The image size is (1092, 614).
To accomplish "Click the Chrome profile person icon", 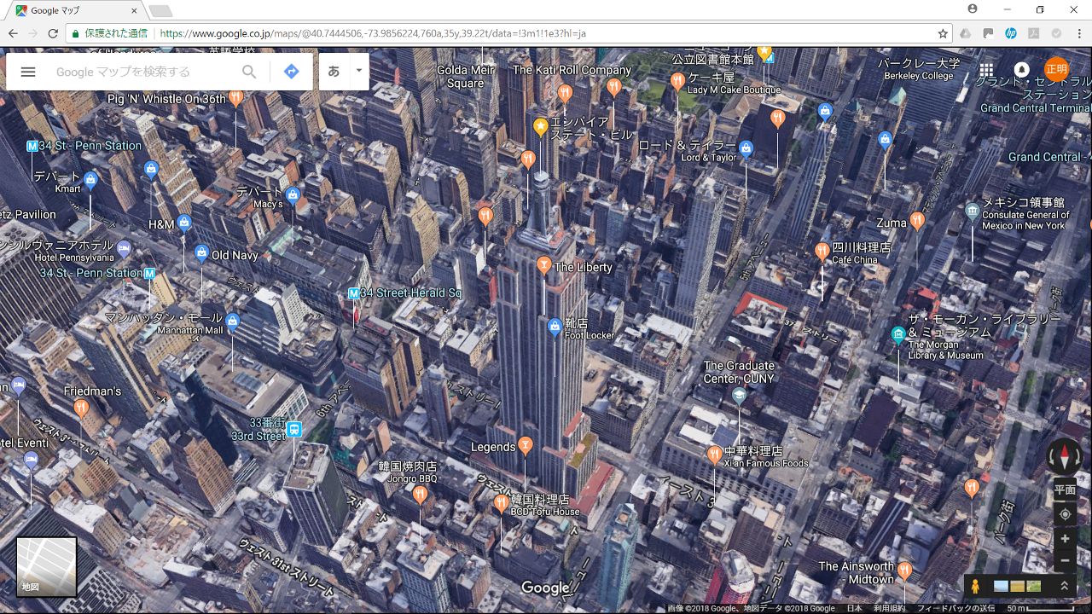I will click(x=973, y=9).
